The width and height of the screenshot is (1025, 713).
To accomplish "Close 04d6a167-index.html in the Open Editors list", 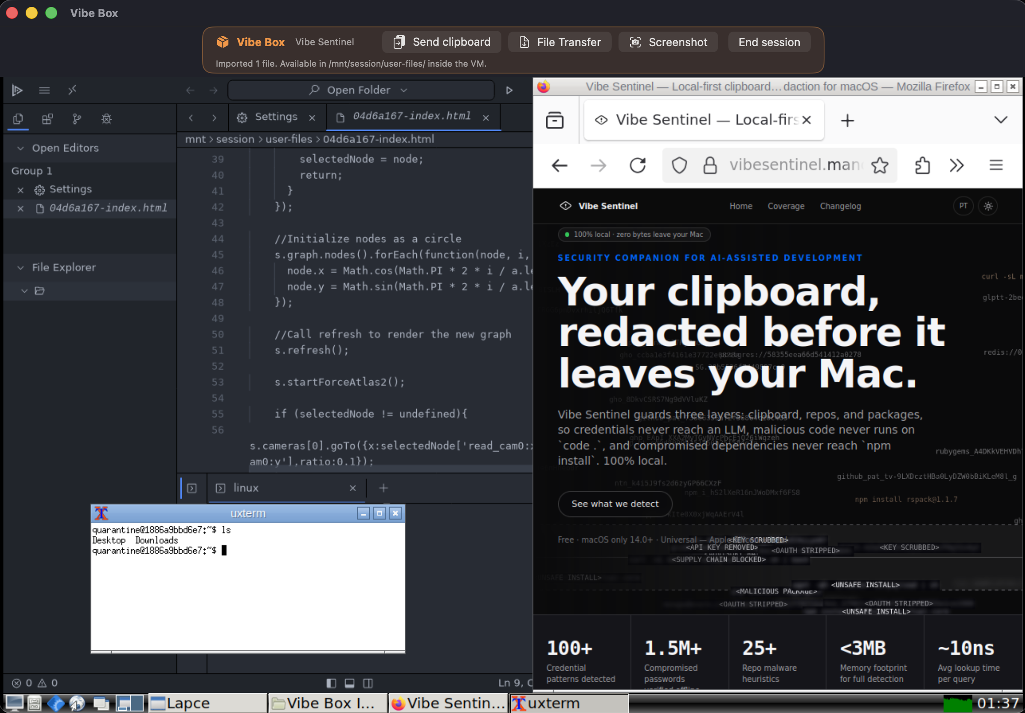I will click(x=20, y=209).
